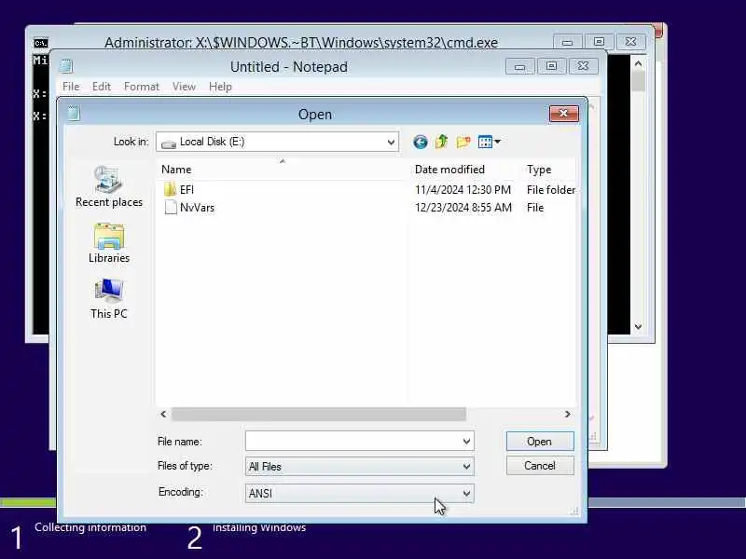
Task: Create a new folder with toolbar icon
Action: coord(463,142)
